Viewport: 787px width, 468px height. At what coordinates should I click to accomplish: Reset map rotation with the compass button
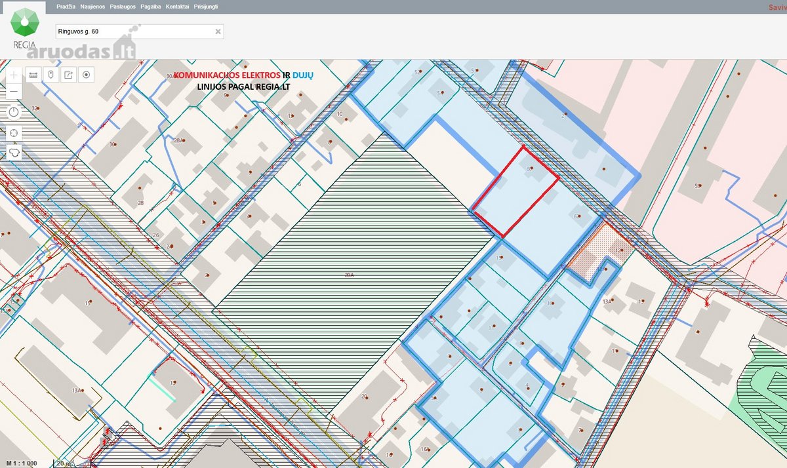click(x=14, y=112)
